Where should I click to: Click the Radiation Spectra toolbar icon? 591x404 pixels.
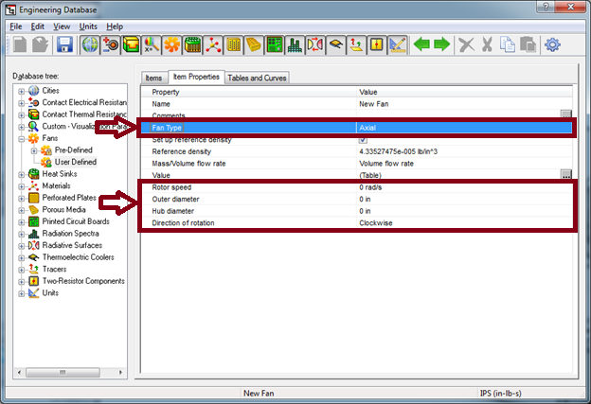pyautogui.click(x=295, y=44)
